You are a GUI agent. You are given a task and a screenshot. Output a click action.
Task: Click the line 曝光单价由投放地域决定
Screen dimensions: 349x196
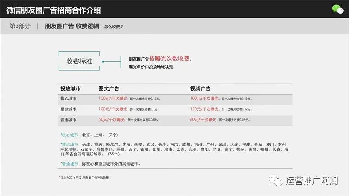point(152,67)
